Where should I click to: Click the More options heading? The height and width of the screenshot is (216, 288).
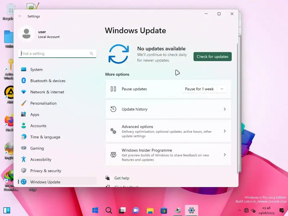click(117, 74)
